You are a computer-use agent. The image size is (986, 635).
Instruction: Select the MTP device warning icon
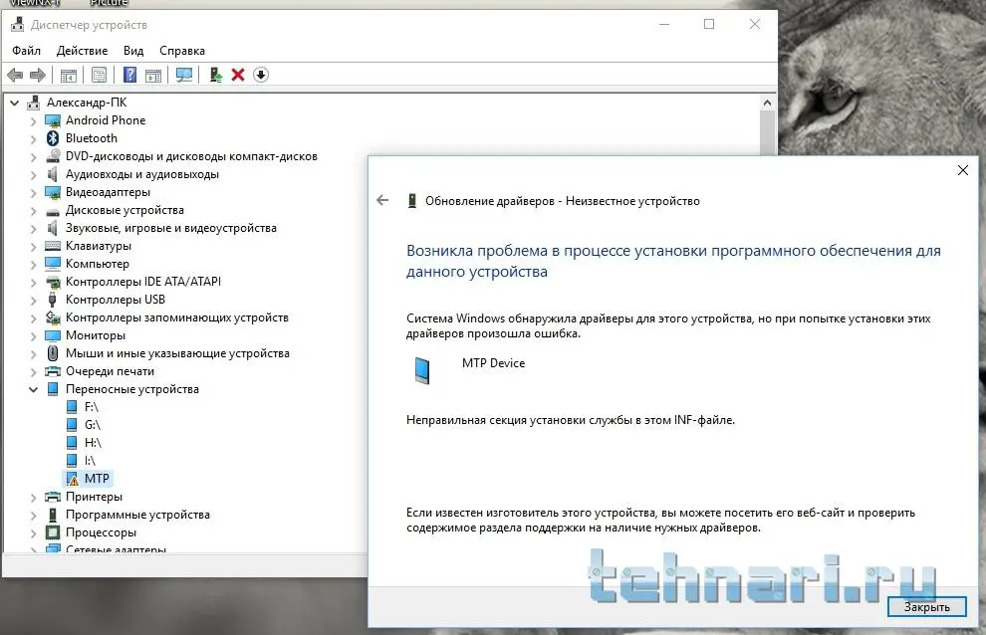pyautogui.click(x=73, y=479)
